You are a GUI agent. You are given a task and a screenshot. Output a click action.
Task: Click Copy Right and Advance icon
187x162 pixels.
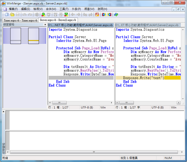point(85,15)
